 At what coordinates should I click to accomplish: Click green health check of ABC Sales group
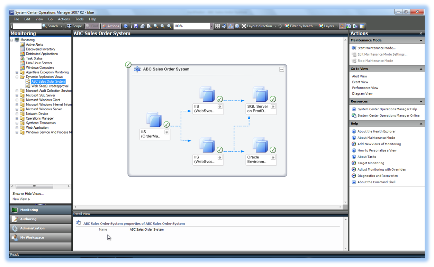coord(128,65)
